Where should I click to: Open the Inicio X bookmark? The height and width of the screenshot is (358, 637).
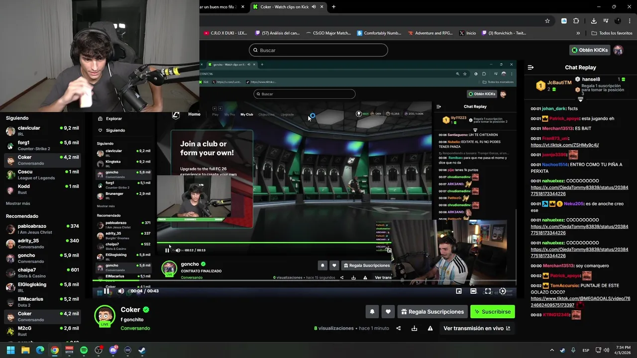(x=467, y=33)
